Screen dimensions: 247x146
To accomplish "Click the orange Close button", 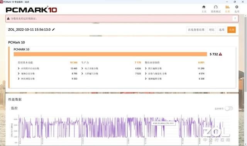I will click(x=232, y=30).
